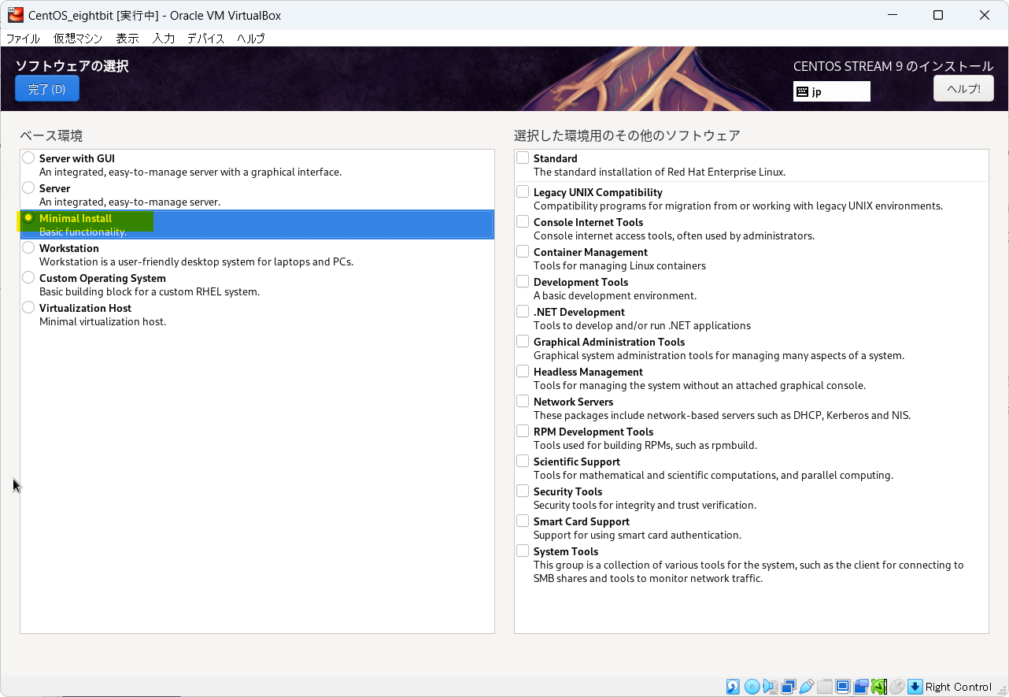Check the System Tools option
The height and width of the screenshot is (697, 1009).
click(x=523, y=551)
